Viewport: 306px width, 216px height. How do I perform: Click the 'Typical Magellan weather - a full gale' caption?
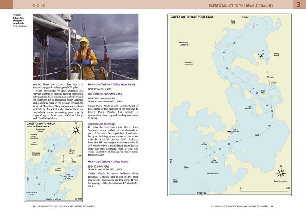[19, 19]
